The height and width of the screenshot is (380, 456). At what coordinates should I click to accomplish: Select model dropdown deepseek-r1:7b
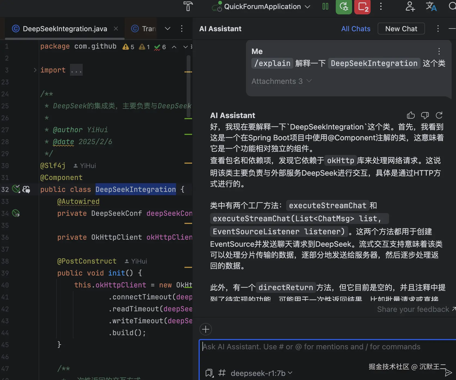pyautogui.click(x=261, y=373)
